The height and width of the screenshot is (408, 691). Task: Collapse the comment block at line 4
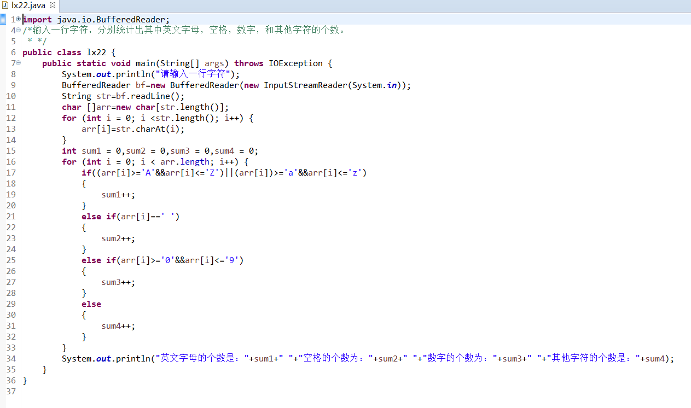18,30
